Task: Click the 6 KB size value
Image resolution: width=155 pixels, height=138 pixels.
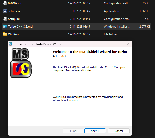Action: pyautogui.click(x=147, y=19)
